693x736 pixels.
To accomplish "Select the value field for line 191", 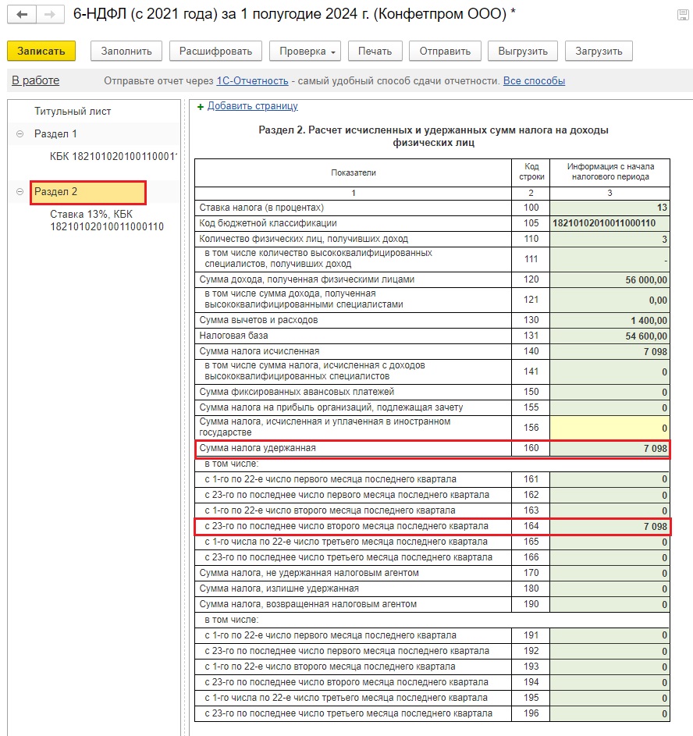I will (609, 635).
